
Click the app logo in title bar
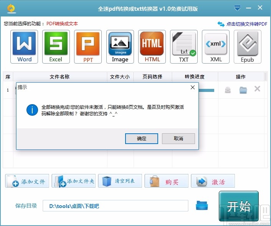tap(12, 8)
